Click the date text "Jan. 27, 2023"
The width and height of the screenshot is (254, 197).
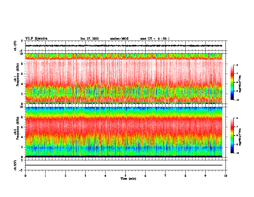click(x=89, y=39)
